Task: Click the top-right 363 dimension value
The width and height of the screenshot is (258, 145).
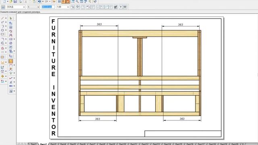Action: (180, 25)
